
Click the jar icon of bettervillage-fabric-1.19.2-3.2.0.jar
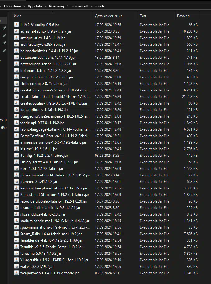(16, 64)
